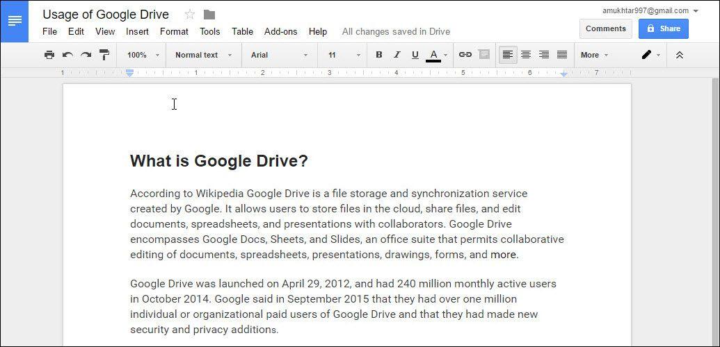Open the font size 11 dropdown
Viewport: 720px width, 347px height.
click(x=344, y=55)
